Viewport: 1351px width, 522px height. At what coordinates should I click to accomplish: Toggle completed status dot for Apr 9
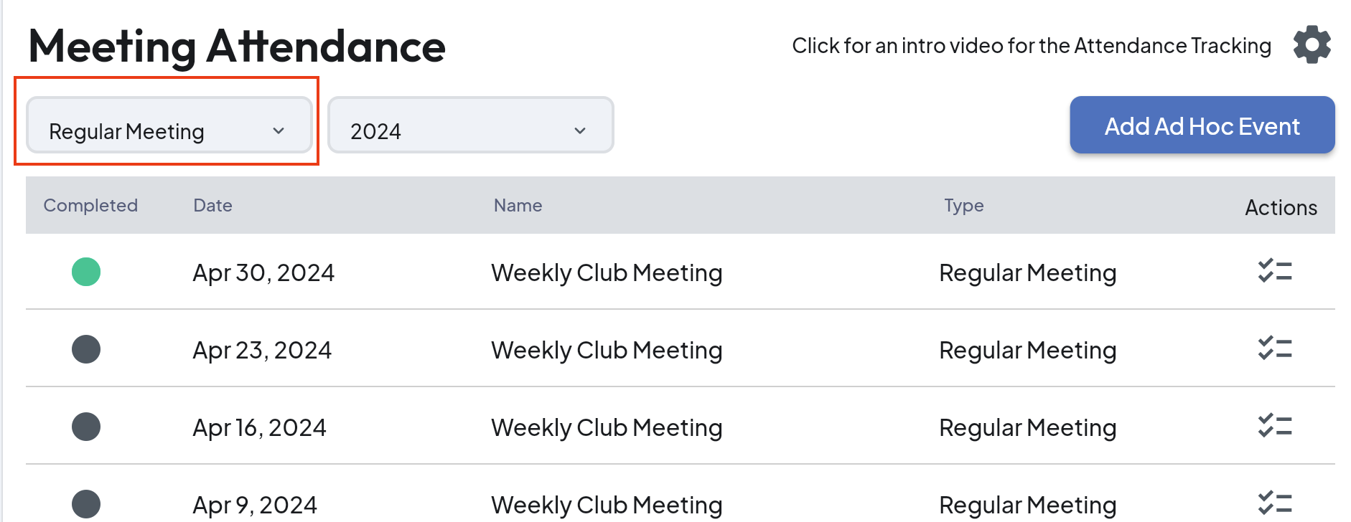(86, 504)
